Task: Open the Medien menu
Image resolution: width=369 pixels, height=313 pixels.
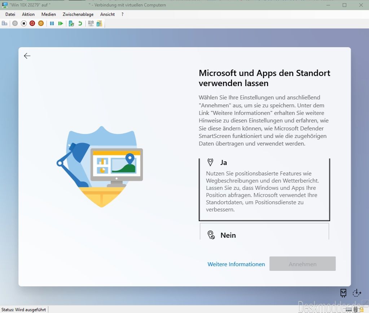Action: (x=48, y=14)
